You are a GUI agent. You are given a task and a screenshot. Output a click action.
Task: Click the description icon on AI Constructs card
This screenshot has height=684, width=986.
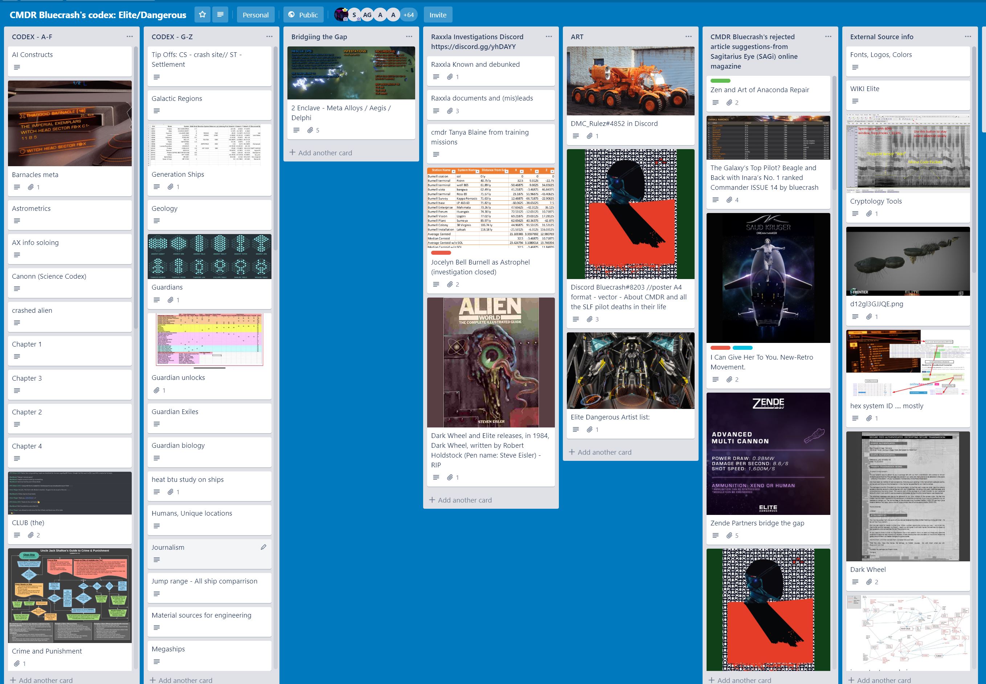(x=17, y=67)
